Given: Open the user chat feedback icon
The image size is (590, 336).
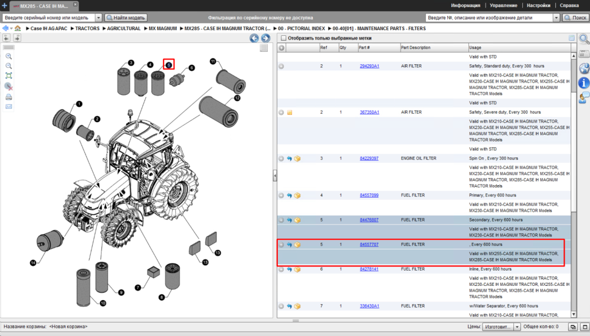Looking at the screenshot, I should [x=584, y=98].
